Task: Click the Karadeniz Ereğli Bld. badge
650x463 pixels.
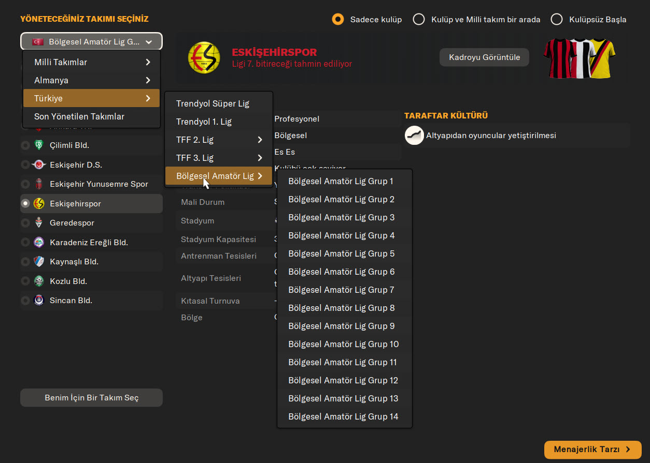Action: (x=39, y=242)
